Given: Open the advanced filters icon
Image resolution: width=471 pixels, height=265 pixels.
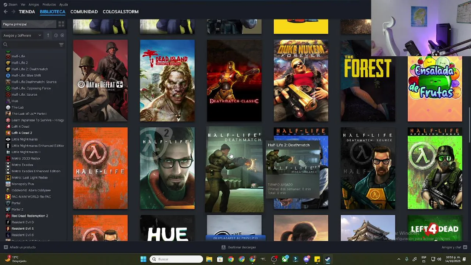Looking at the screenshot, I should [61, 45].
